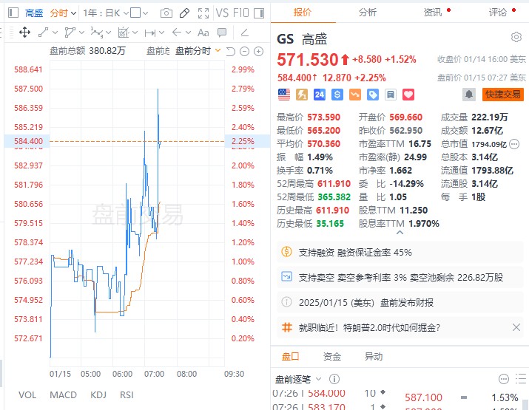This screenshot has height=410, width=529.
Task: Open 支持卖空 short selling info row
Action: (x=400, y=277)
